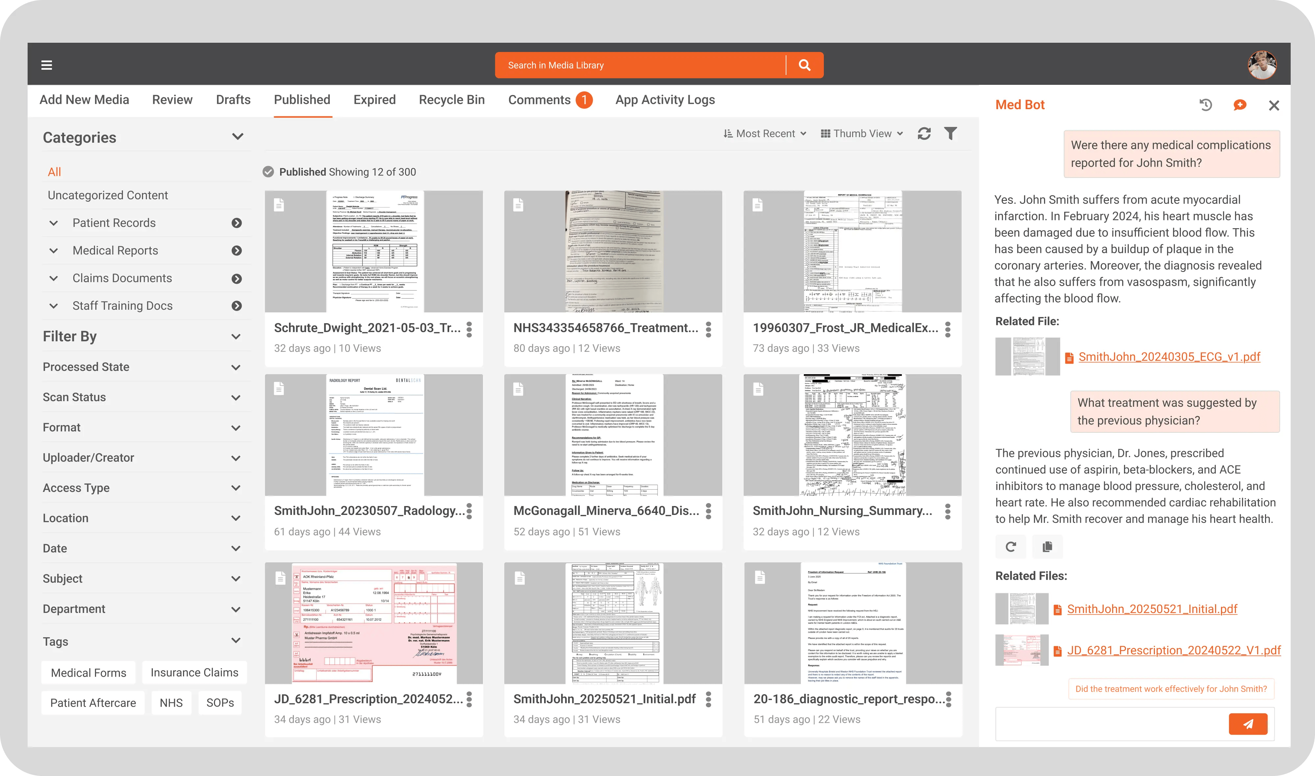
Task: Open options menu for SmithJohn_20230507_Radology file
Action: pos(469,511)
